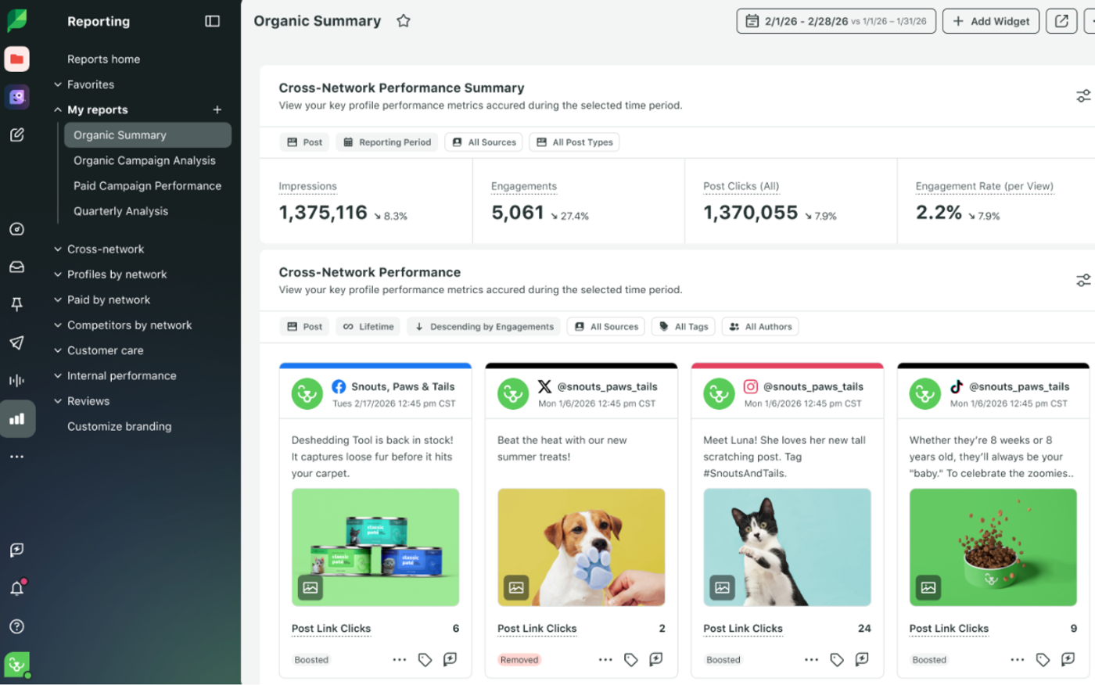Expand the Reviews section
Viewport: 1095px width, 685px height.
click(x=82, y=401)
